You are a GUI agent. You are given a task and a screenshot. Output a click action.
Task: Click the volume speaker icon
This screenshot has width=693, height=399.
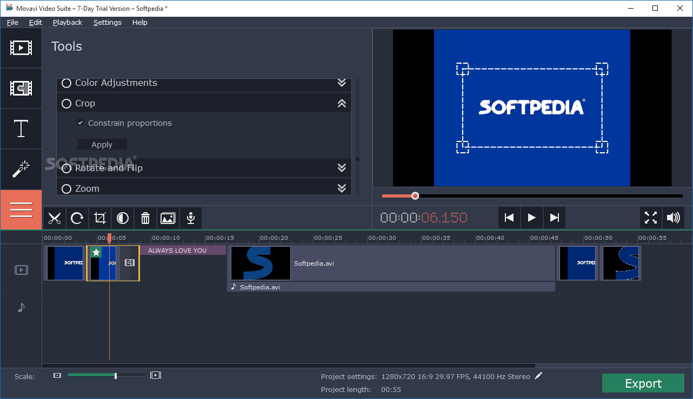674,218
